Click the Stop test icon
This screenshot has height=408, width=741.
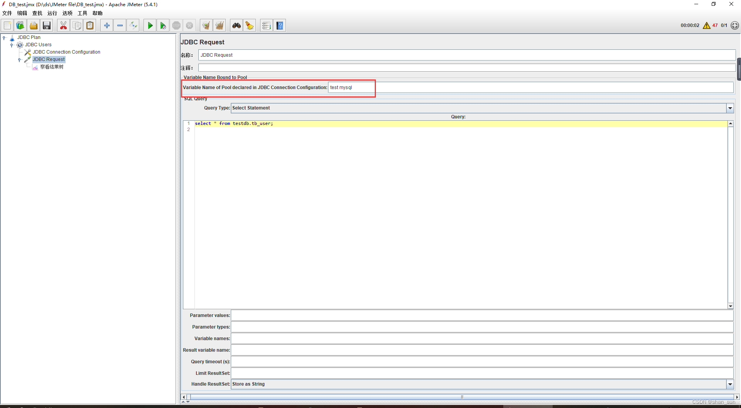coord(176,25)
